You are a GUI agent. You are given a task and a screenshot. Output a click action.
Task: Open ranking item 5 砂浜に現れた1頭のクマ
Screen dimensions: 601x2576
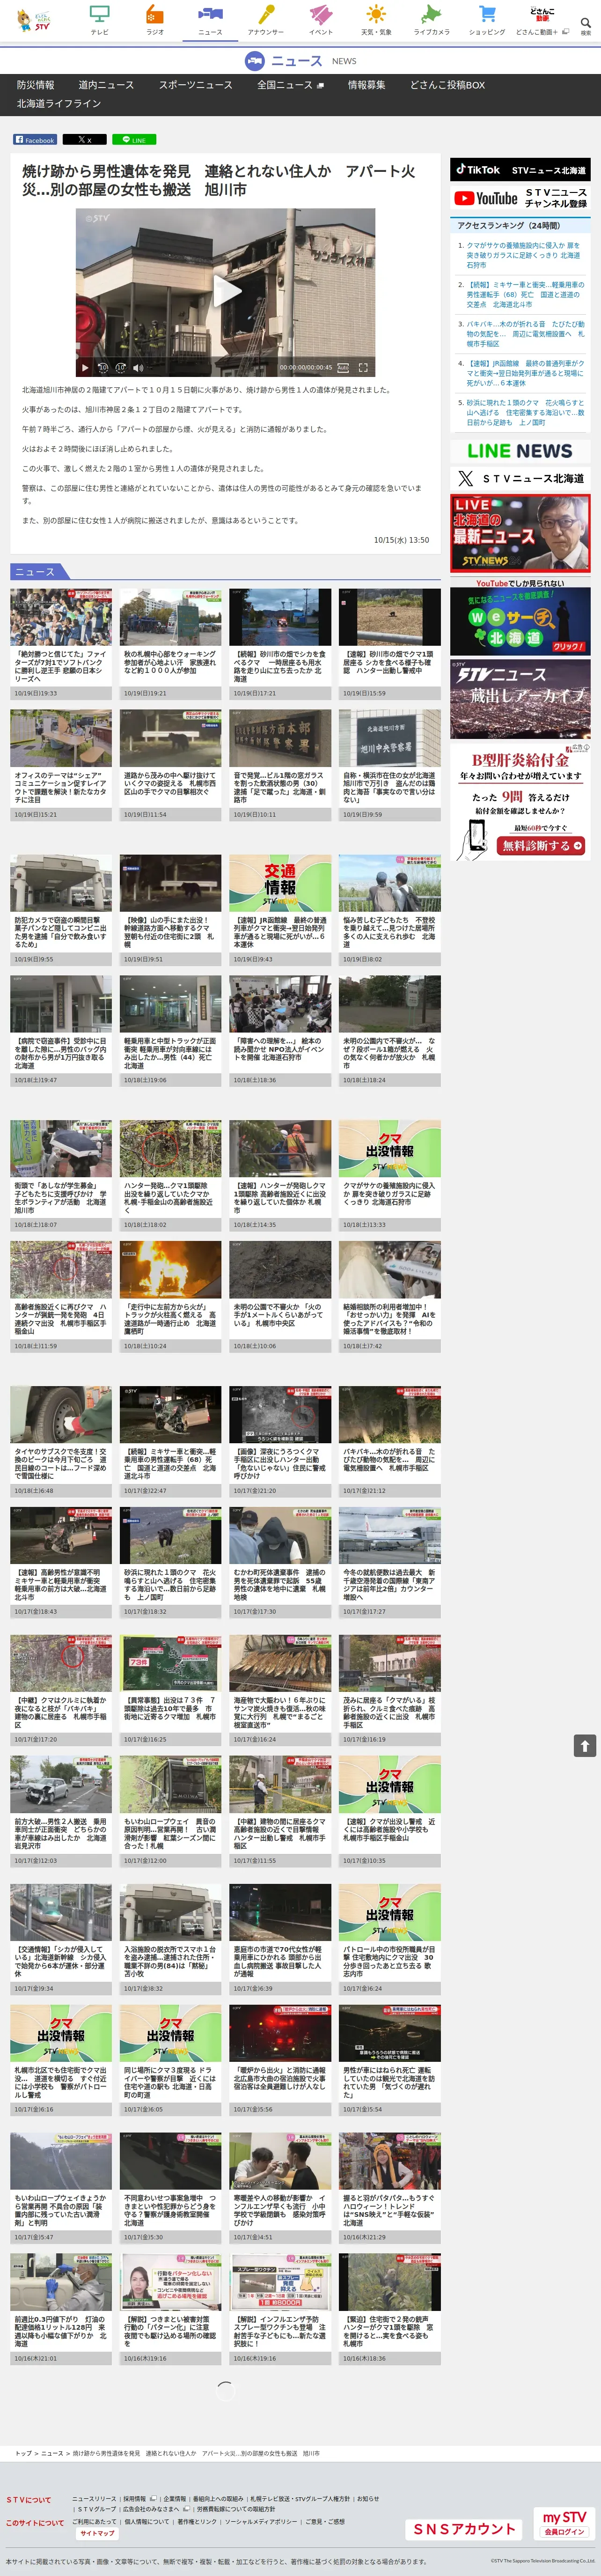pyautogui.click(x=525, y=413)
